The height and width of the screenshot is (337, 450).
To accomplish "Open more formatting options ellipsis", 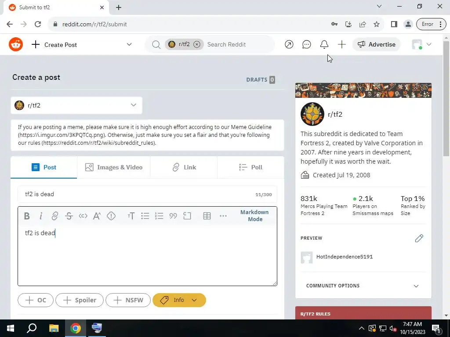I will (x=223, y=216).
